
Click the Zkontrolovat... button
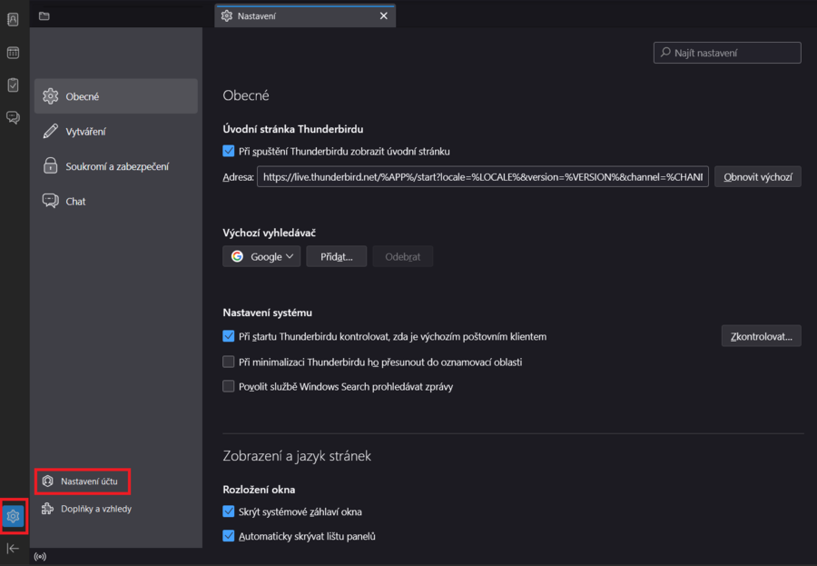click(761, 336)
